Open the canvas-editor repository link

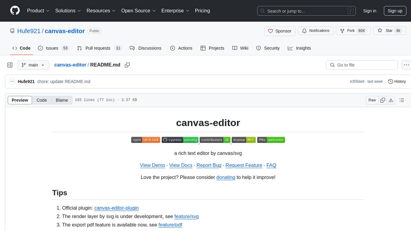pyautogui.click(x=65, y=31)
